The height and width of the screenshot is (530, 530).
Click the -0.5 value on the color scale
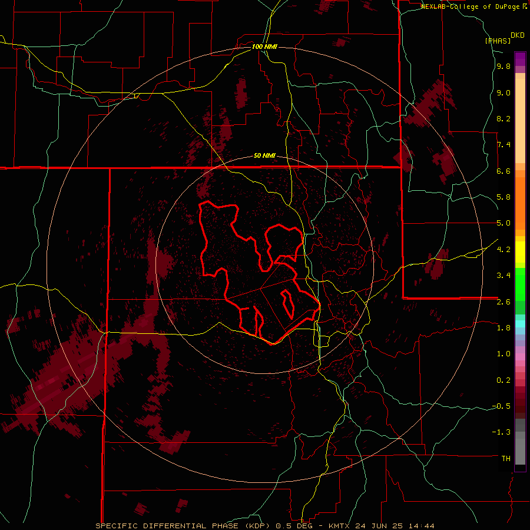[x=501, y=406]
